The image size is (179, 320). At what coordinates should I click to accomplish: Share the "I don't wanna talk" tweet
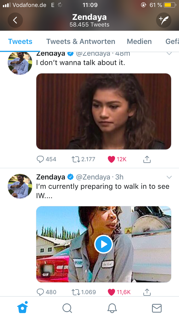pos(147,159)
